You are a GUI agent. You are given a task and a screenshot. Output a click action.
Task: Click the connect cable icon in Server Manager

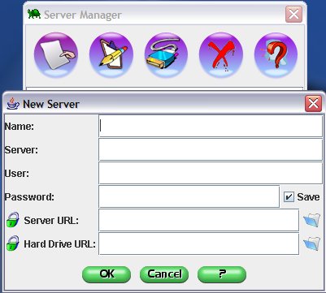(x=166, y=55)
